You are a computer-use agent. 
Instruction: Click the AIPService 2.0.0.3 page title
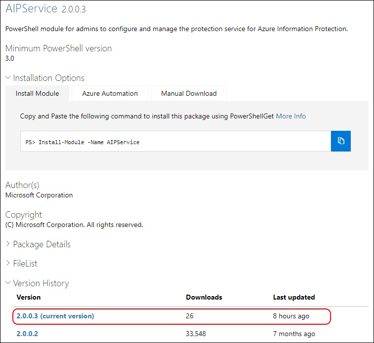click(x=45, y=8)
